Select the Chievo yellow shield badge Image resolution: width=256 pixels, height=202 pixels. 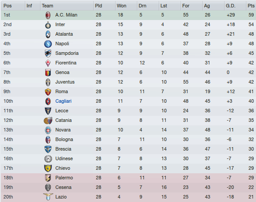pyautogui.click(x=48, y=168)
